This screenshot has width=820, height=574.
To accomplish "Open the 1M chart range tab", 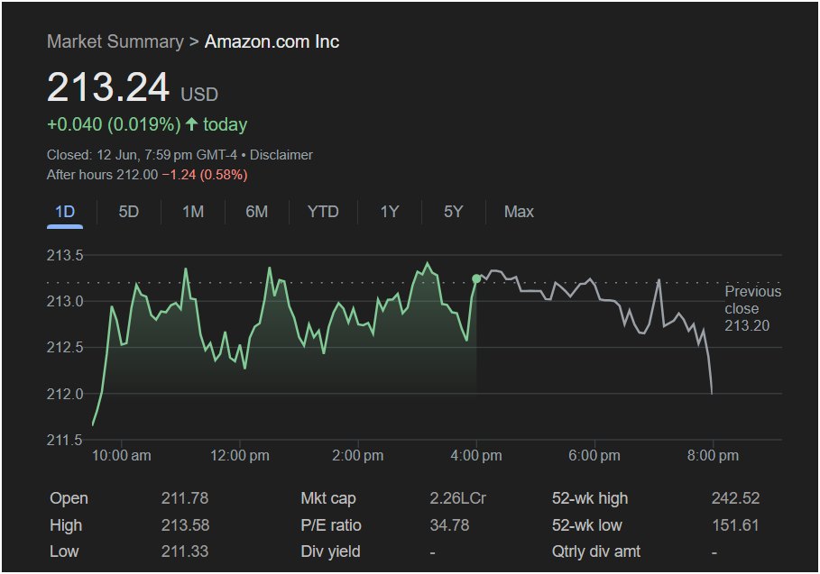I will pyautogui.click(x=193, y=212).
